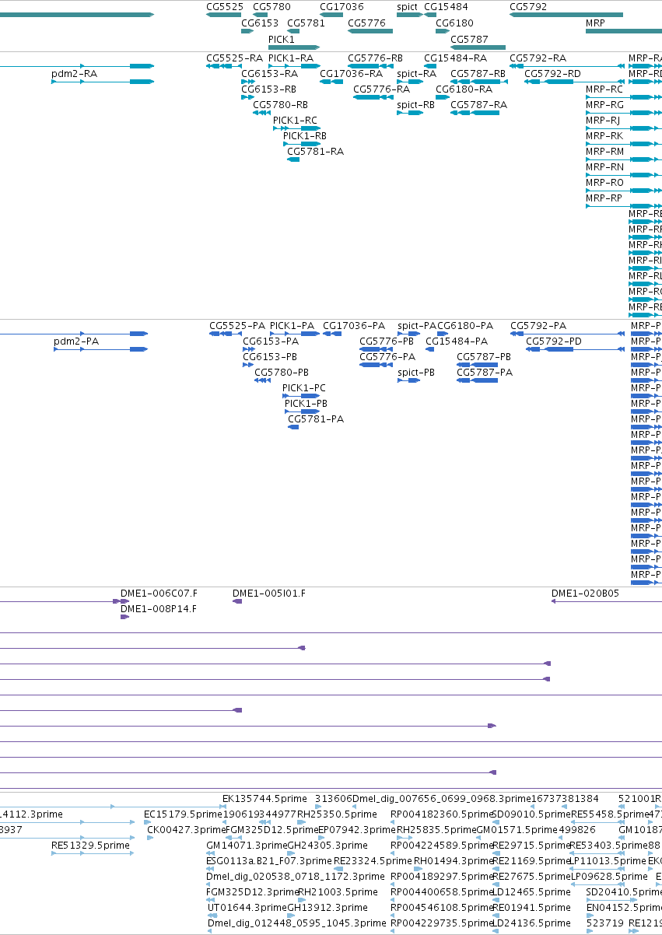Select the CG15484-PA protein label

pyautogui.click(x=457, y=341)
